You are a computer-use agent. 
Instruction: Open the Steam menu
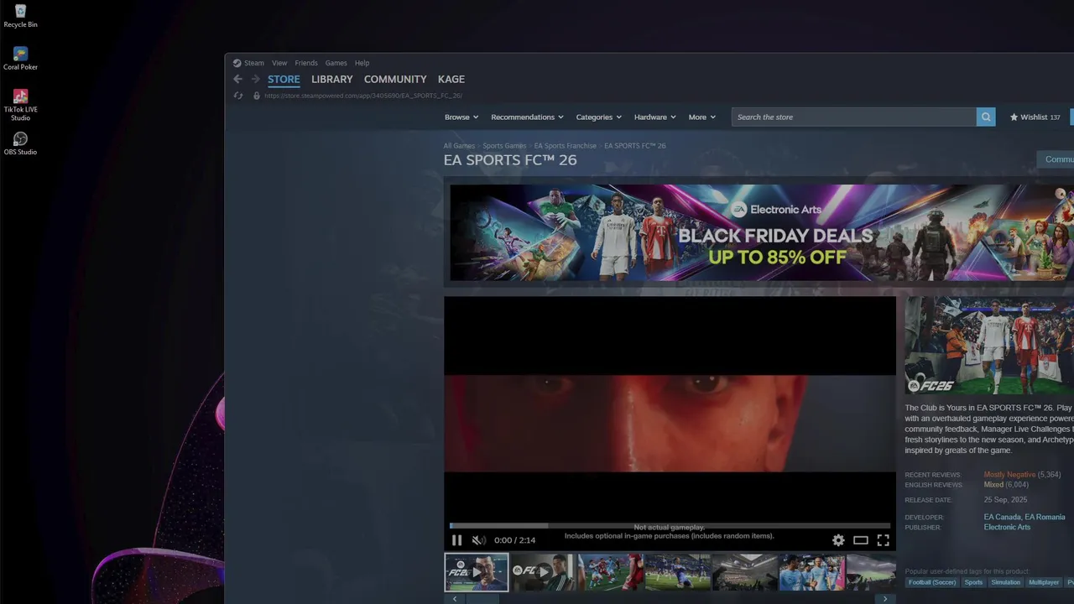pos(253,63)
